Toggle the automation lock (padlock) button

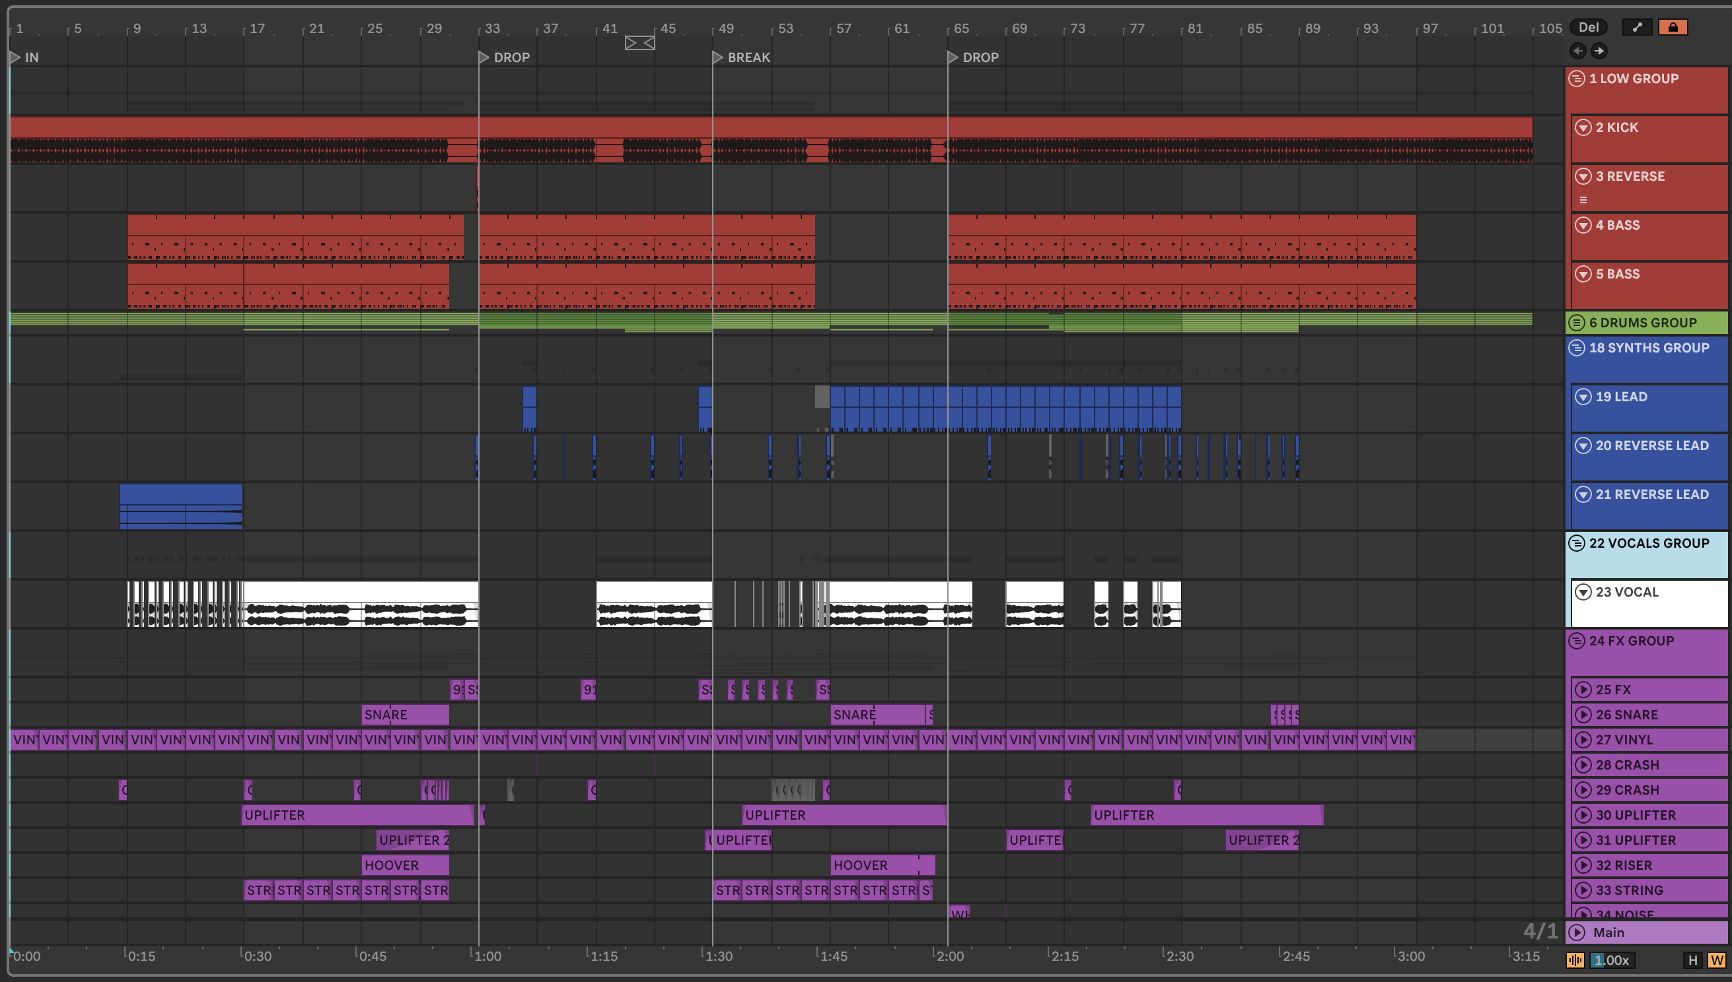(x=1673, y=27)
